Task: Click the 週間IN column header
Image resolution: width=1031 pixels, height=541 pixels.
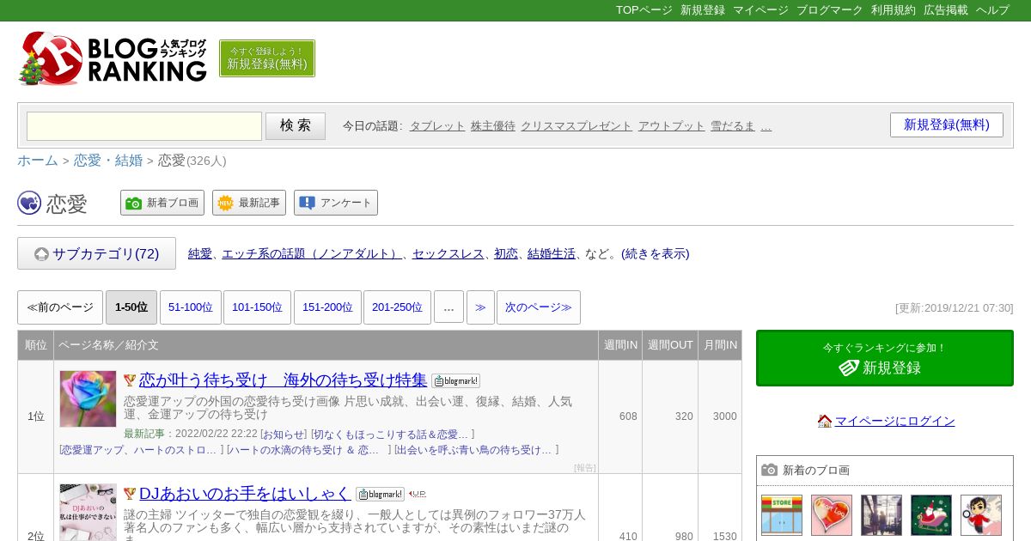Action: 620,345
